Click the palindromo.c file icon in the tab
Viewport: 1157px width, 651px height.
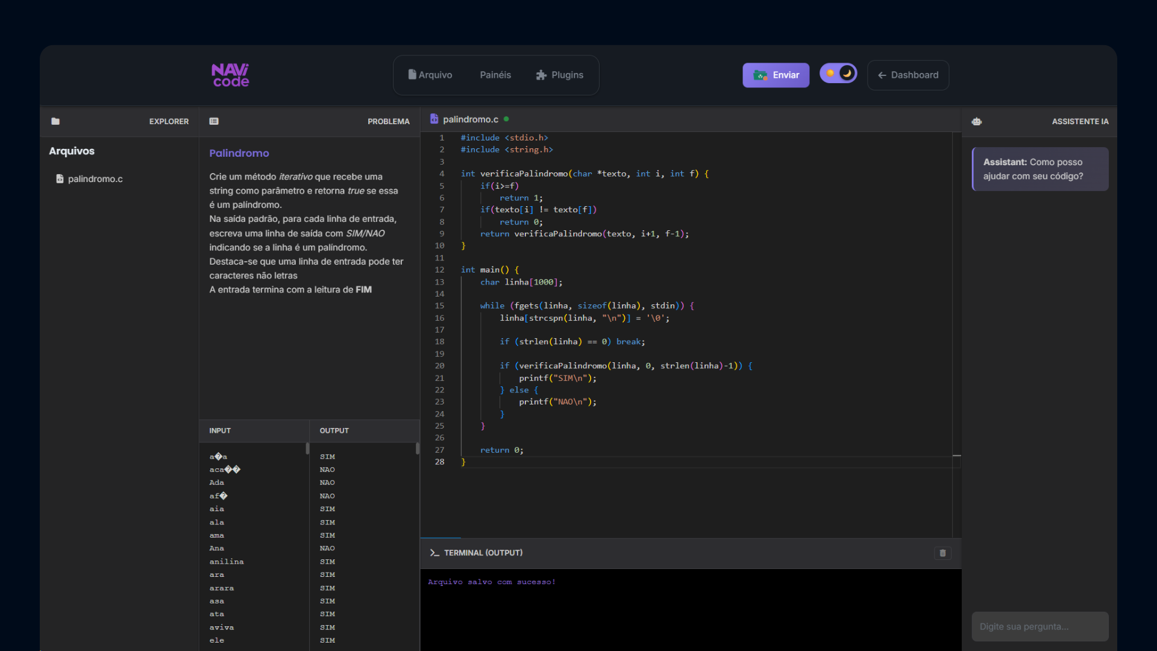click(x=434, y=119)
